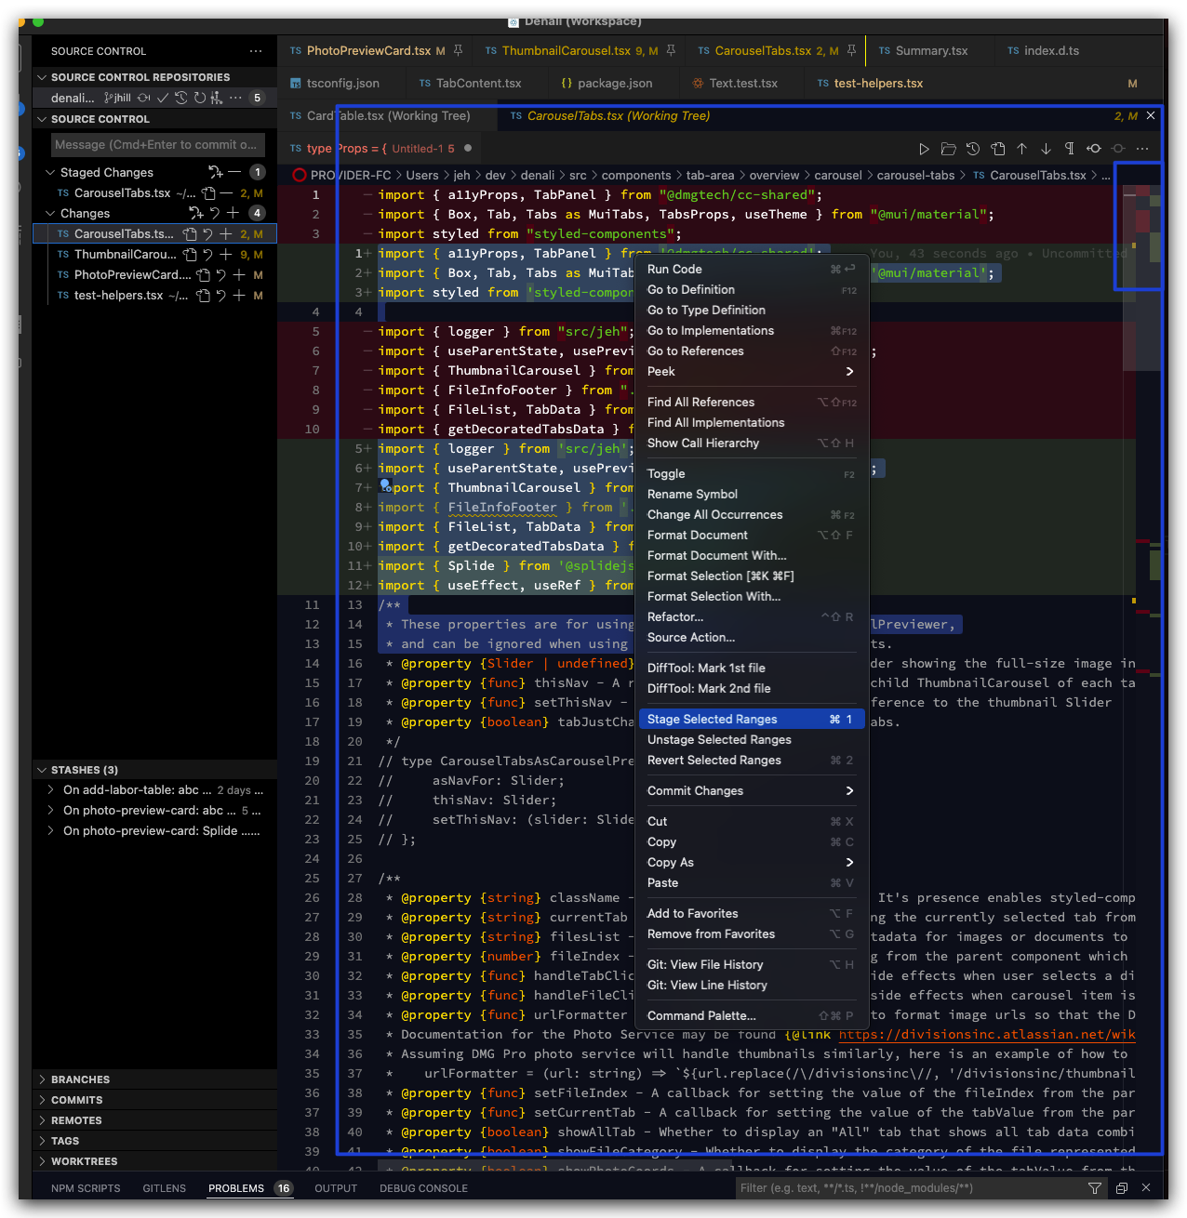Image resolution: width=1187 pixels, height=1218 pixels.
Task: Collapse the Staged Changes section
Action: point(51,172)
